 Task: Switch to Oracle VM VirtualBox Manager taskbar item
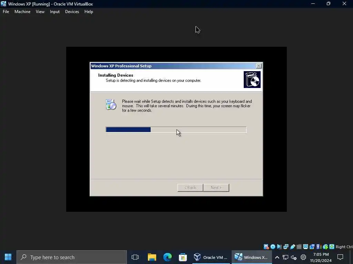(211, 257)
